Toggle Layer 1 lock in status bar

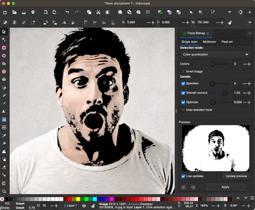coord(93,206)
